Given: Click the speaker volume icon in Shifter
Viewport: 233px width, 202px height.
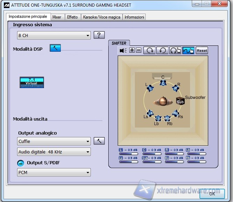Looking at the screenshot, I should 123,50.
